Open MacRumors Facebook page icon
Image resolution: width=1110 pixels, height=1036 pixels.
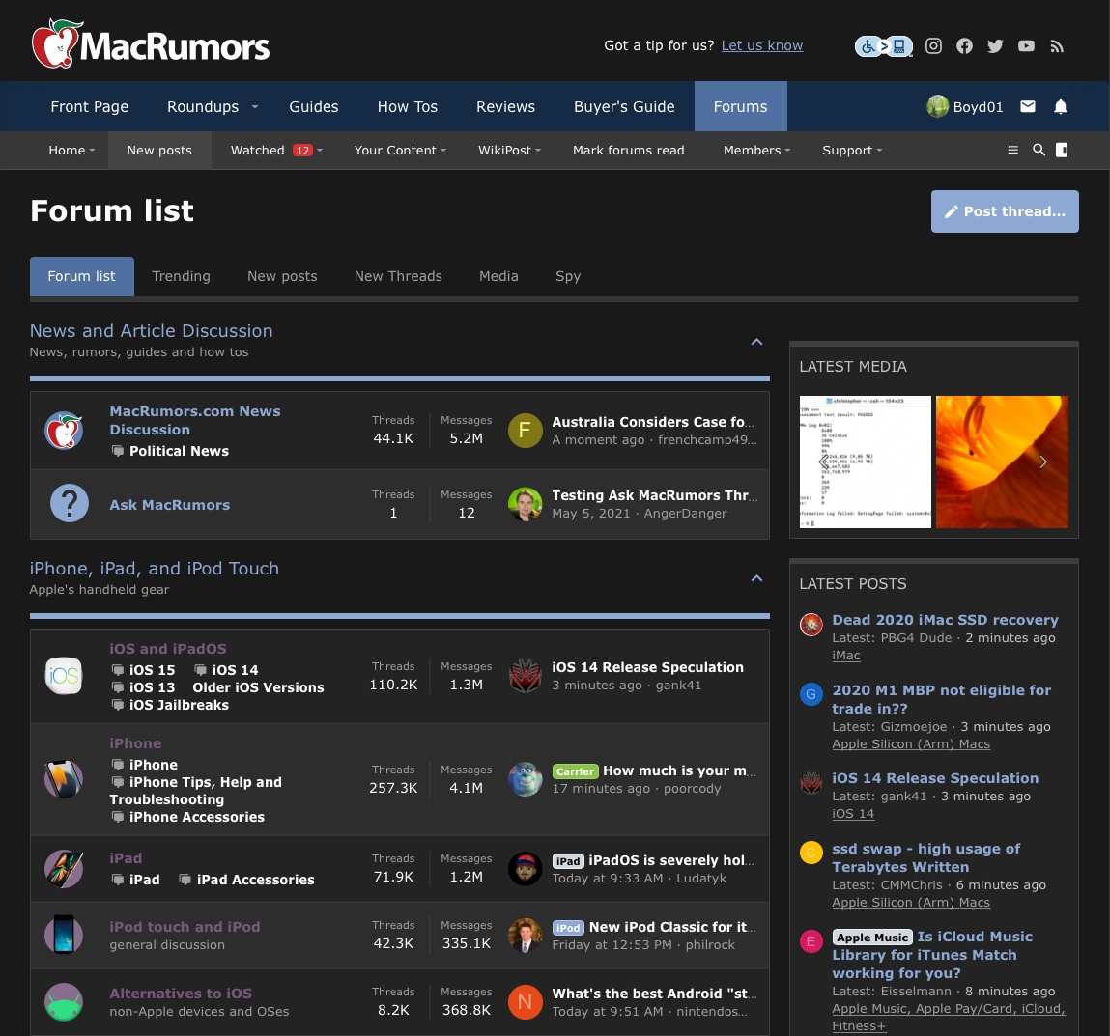964,46
